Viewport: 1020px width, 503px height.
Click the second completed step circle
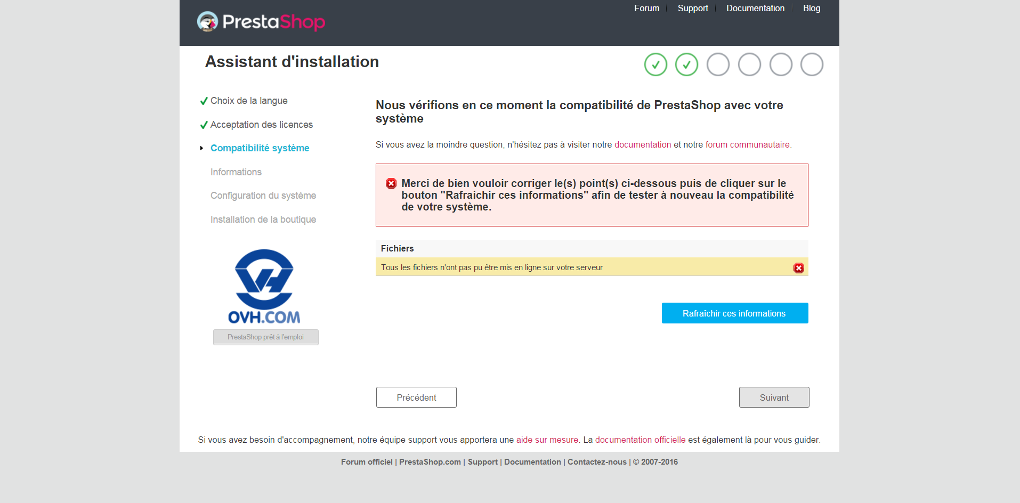687,64
